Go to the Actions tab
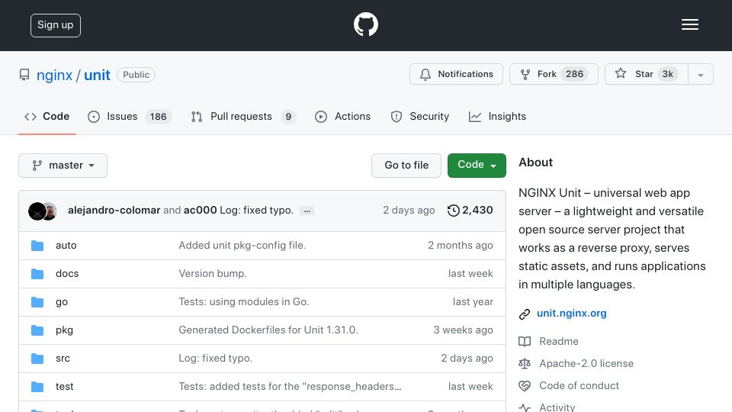Viewport: 732px width, 412px height. click(x=342, y=117)
